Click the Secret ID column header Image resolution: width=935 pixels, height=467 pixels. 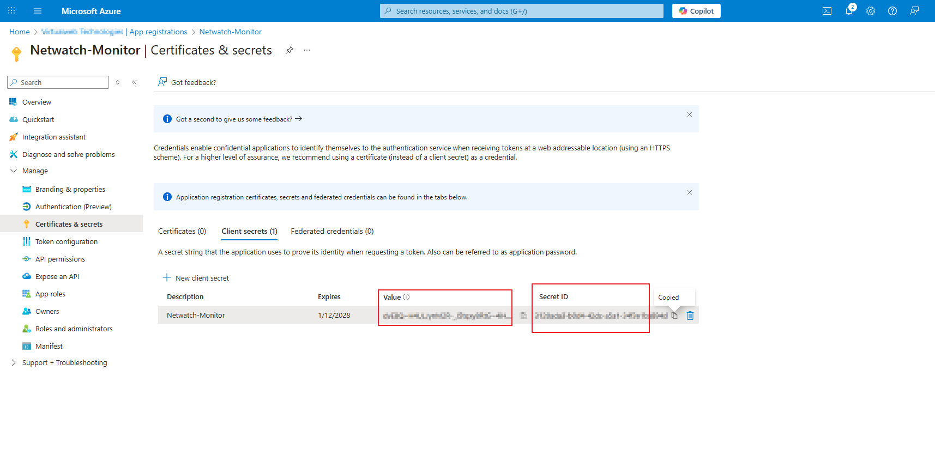click(553, 297)
